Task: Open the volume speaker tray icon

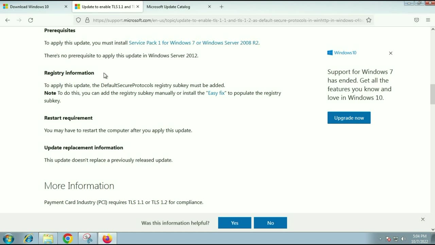Action: [403, 239]
